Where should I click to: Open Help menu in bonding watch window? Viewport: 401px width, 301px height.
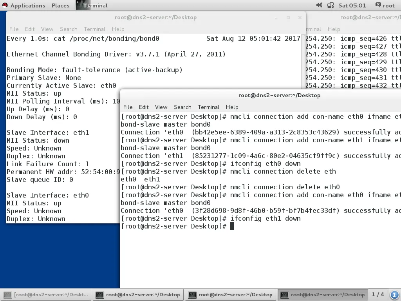118,29
